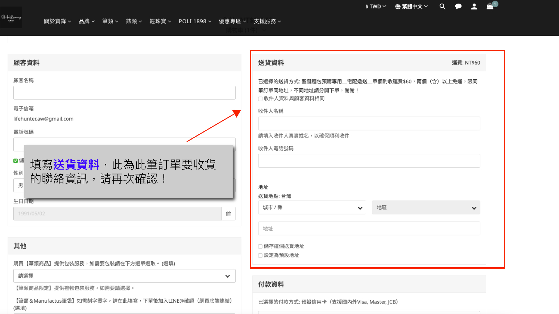Open the 品牌 menu
The width and height of the screenshot is (559, 314).
click(x=86, y=21)
